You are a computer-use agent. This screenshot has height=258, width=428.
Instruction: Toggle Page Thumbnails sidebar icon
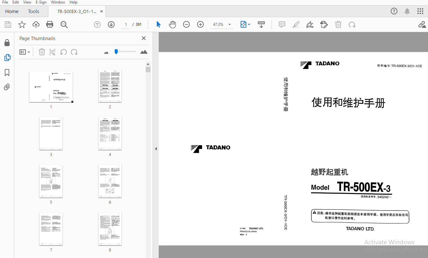[x=7, y=58]
